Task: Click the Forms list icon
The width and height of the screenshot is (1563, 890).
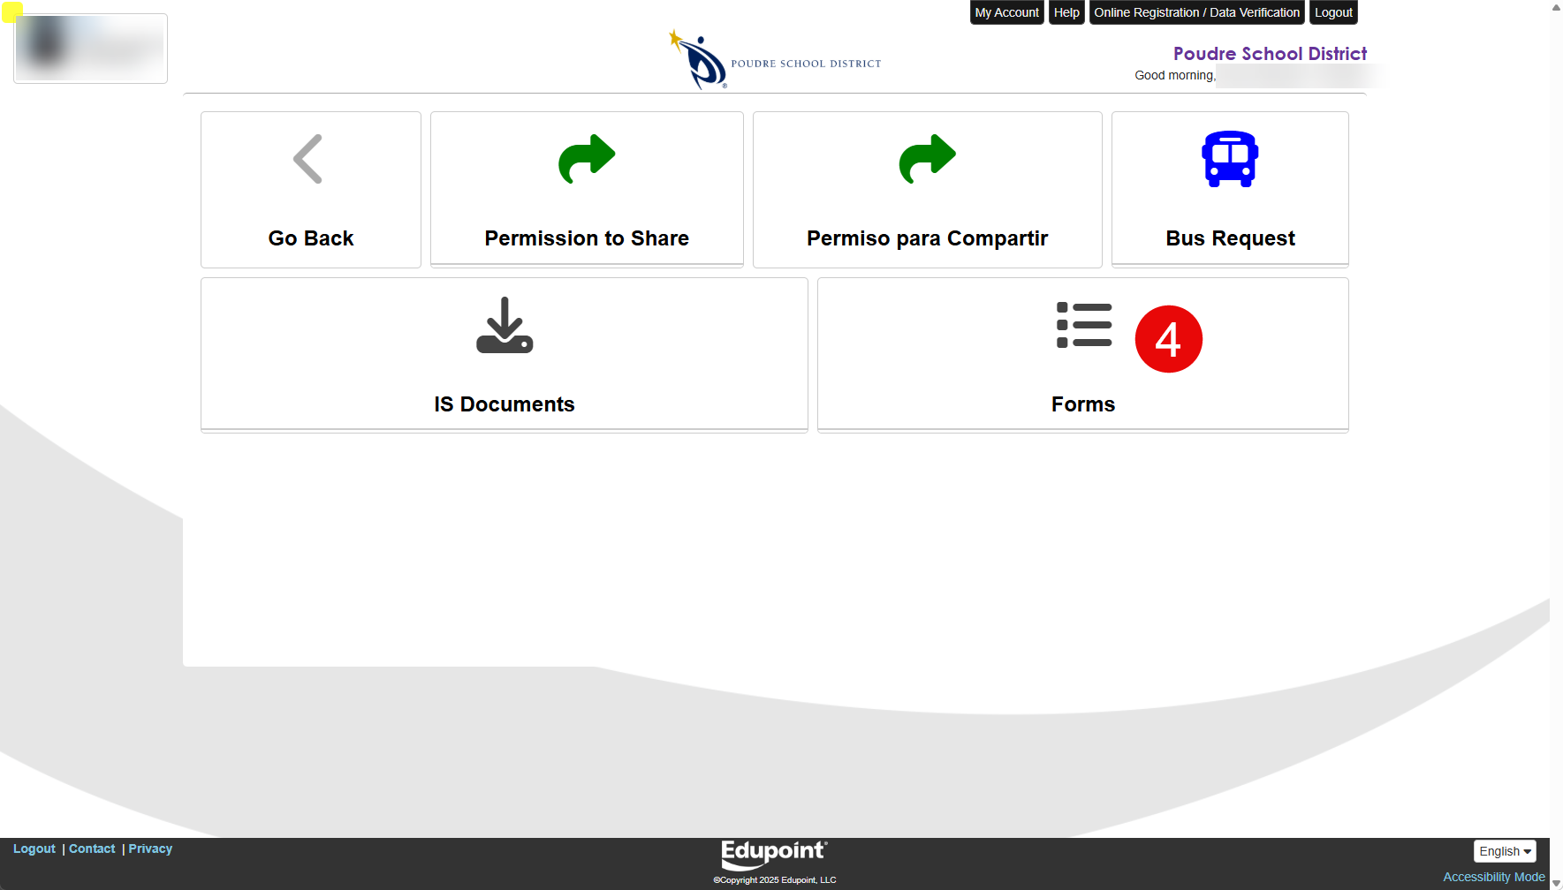Action: 1084,325
